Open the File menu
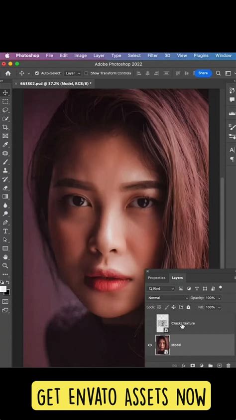The height and width of the screenshot is (420, 236). click(x=49, y=55)
